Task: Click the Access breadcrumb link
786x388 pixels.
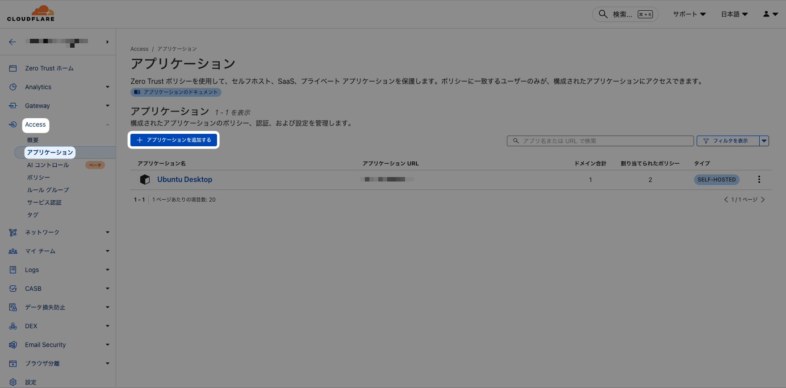Action: (139, 49)
